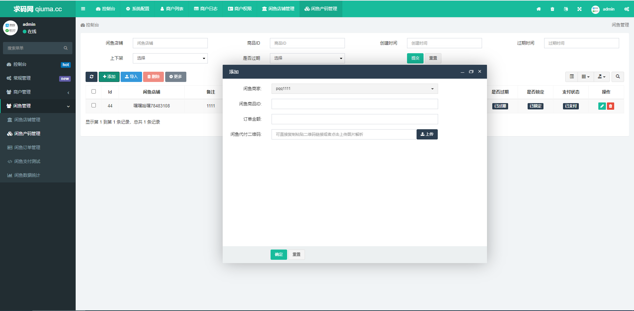Open 闲鱼支付测试 in the sidebar
The width and height of the screenshot is (634, 311).
[x=38, y=161]
